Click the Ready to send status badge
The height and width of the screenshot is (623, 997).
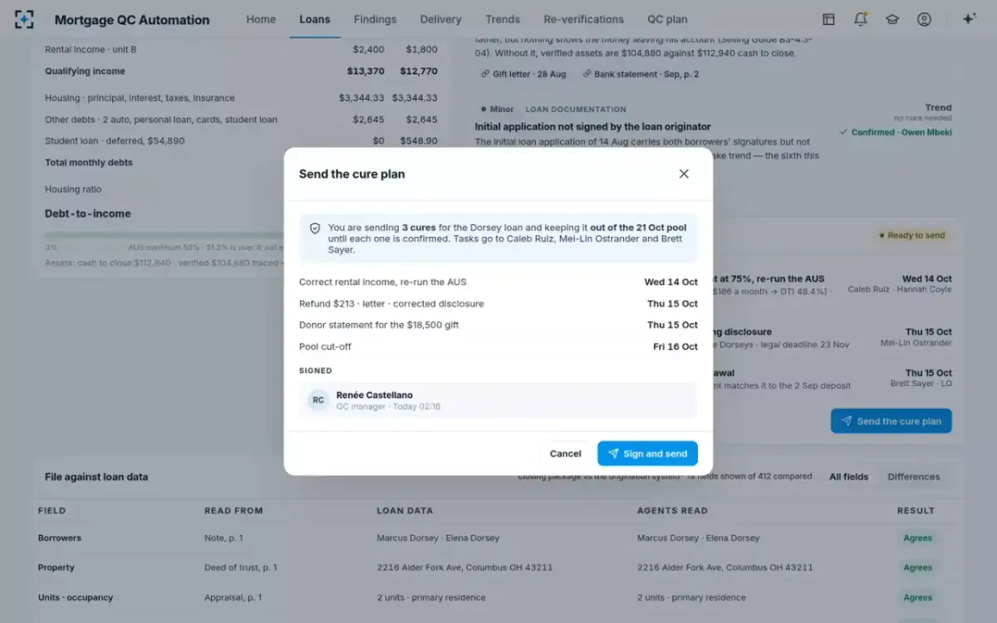(x=911, y=235)
